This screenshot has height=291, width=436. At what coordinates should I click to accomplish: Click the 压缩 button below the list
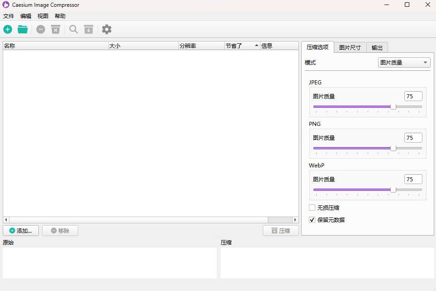pyautogui.click(x=281, y=231)
